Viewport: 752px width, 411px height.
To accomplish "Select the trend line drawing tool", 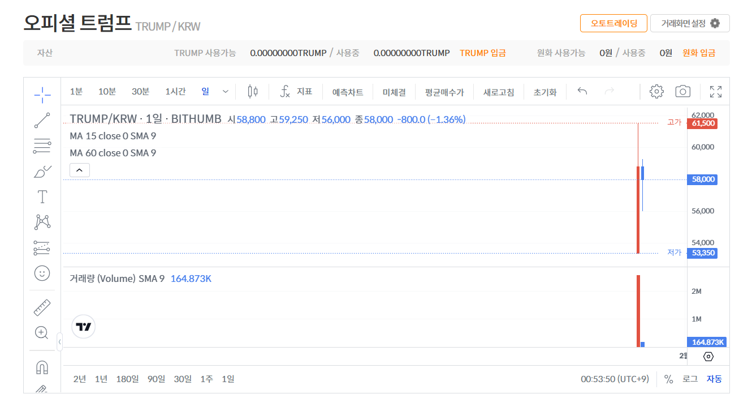I will [42, 121].
